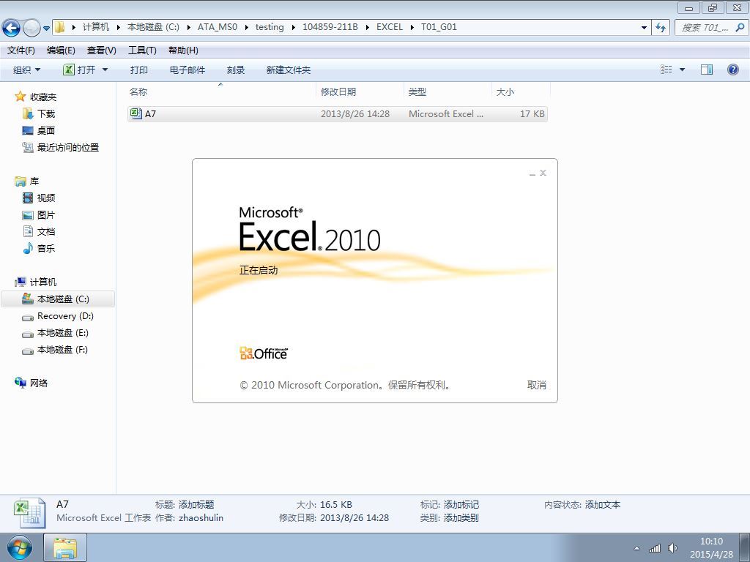This screenshot has width=750, height=562.
Task: Click the volume speaker tray icon
Action: (x=672, y=548)
